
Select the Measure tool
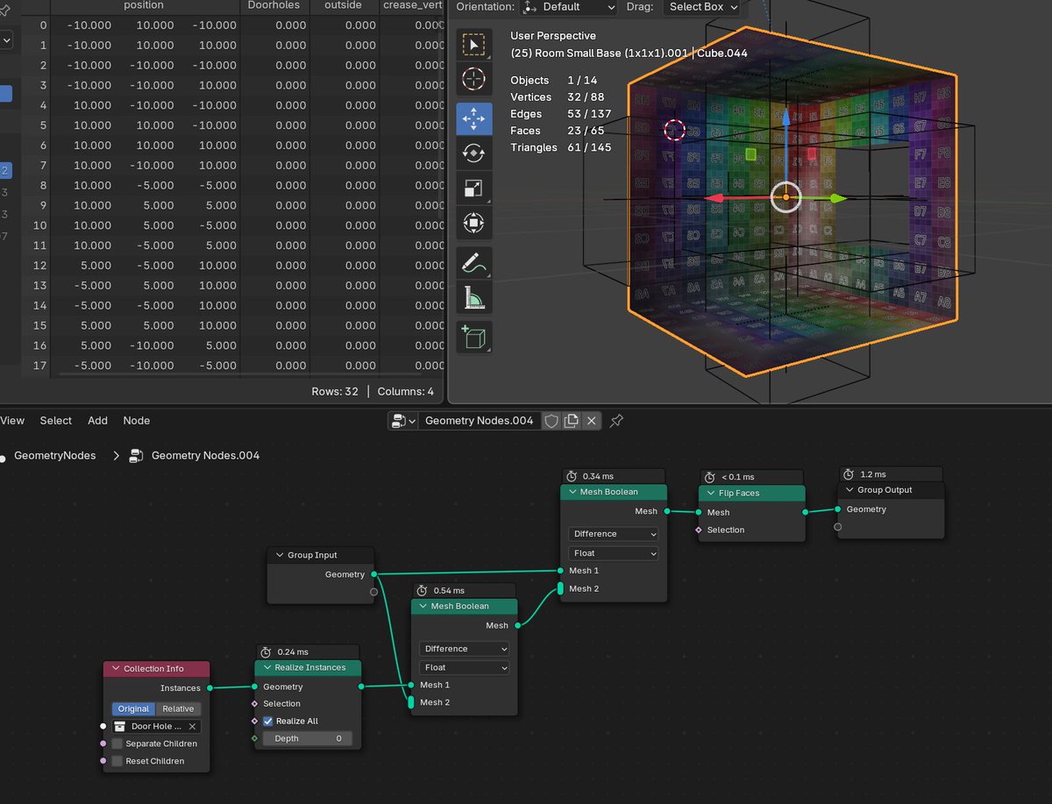474,296
